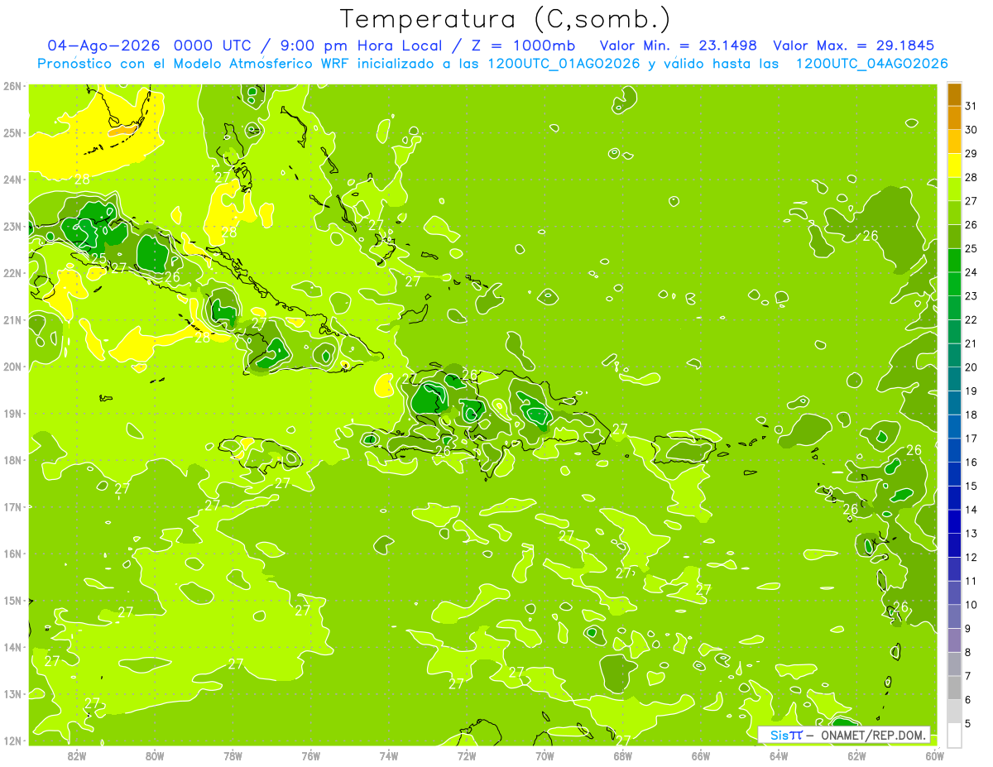993x767 pixels.
Task: Click the legend value label '18'
Action: pyautogui.click(x=971, y=415)
